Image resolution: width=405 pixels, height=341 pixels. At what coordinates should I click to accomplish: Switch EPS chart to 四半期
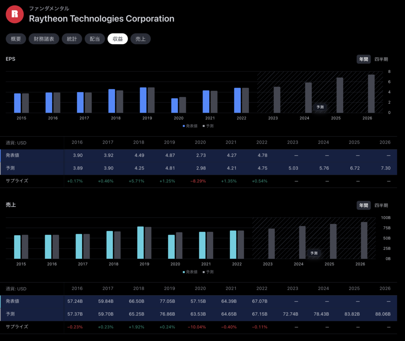(x=381, y=59)
